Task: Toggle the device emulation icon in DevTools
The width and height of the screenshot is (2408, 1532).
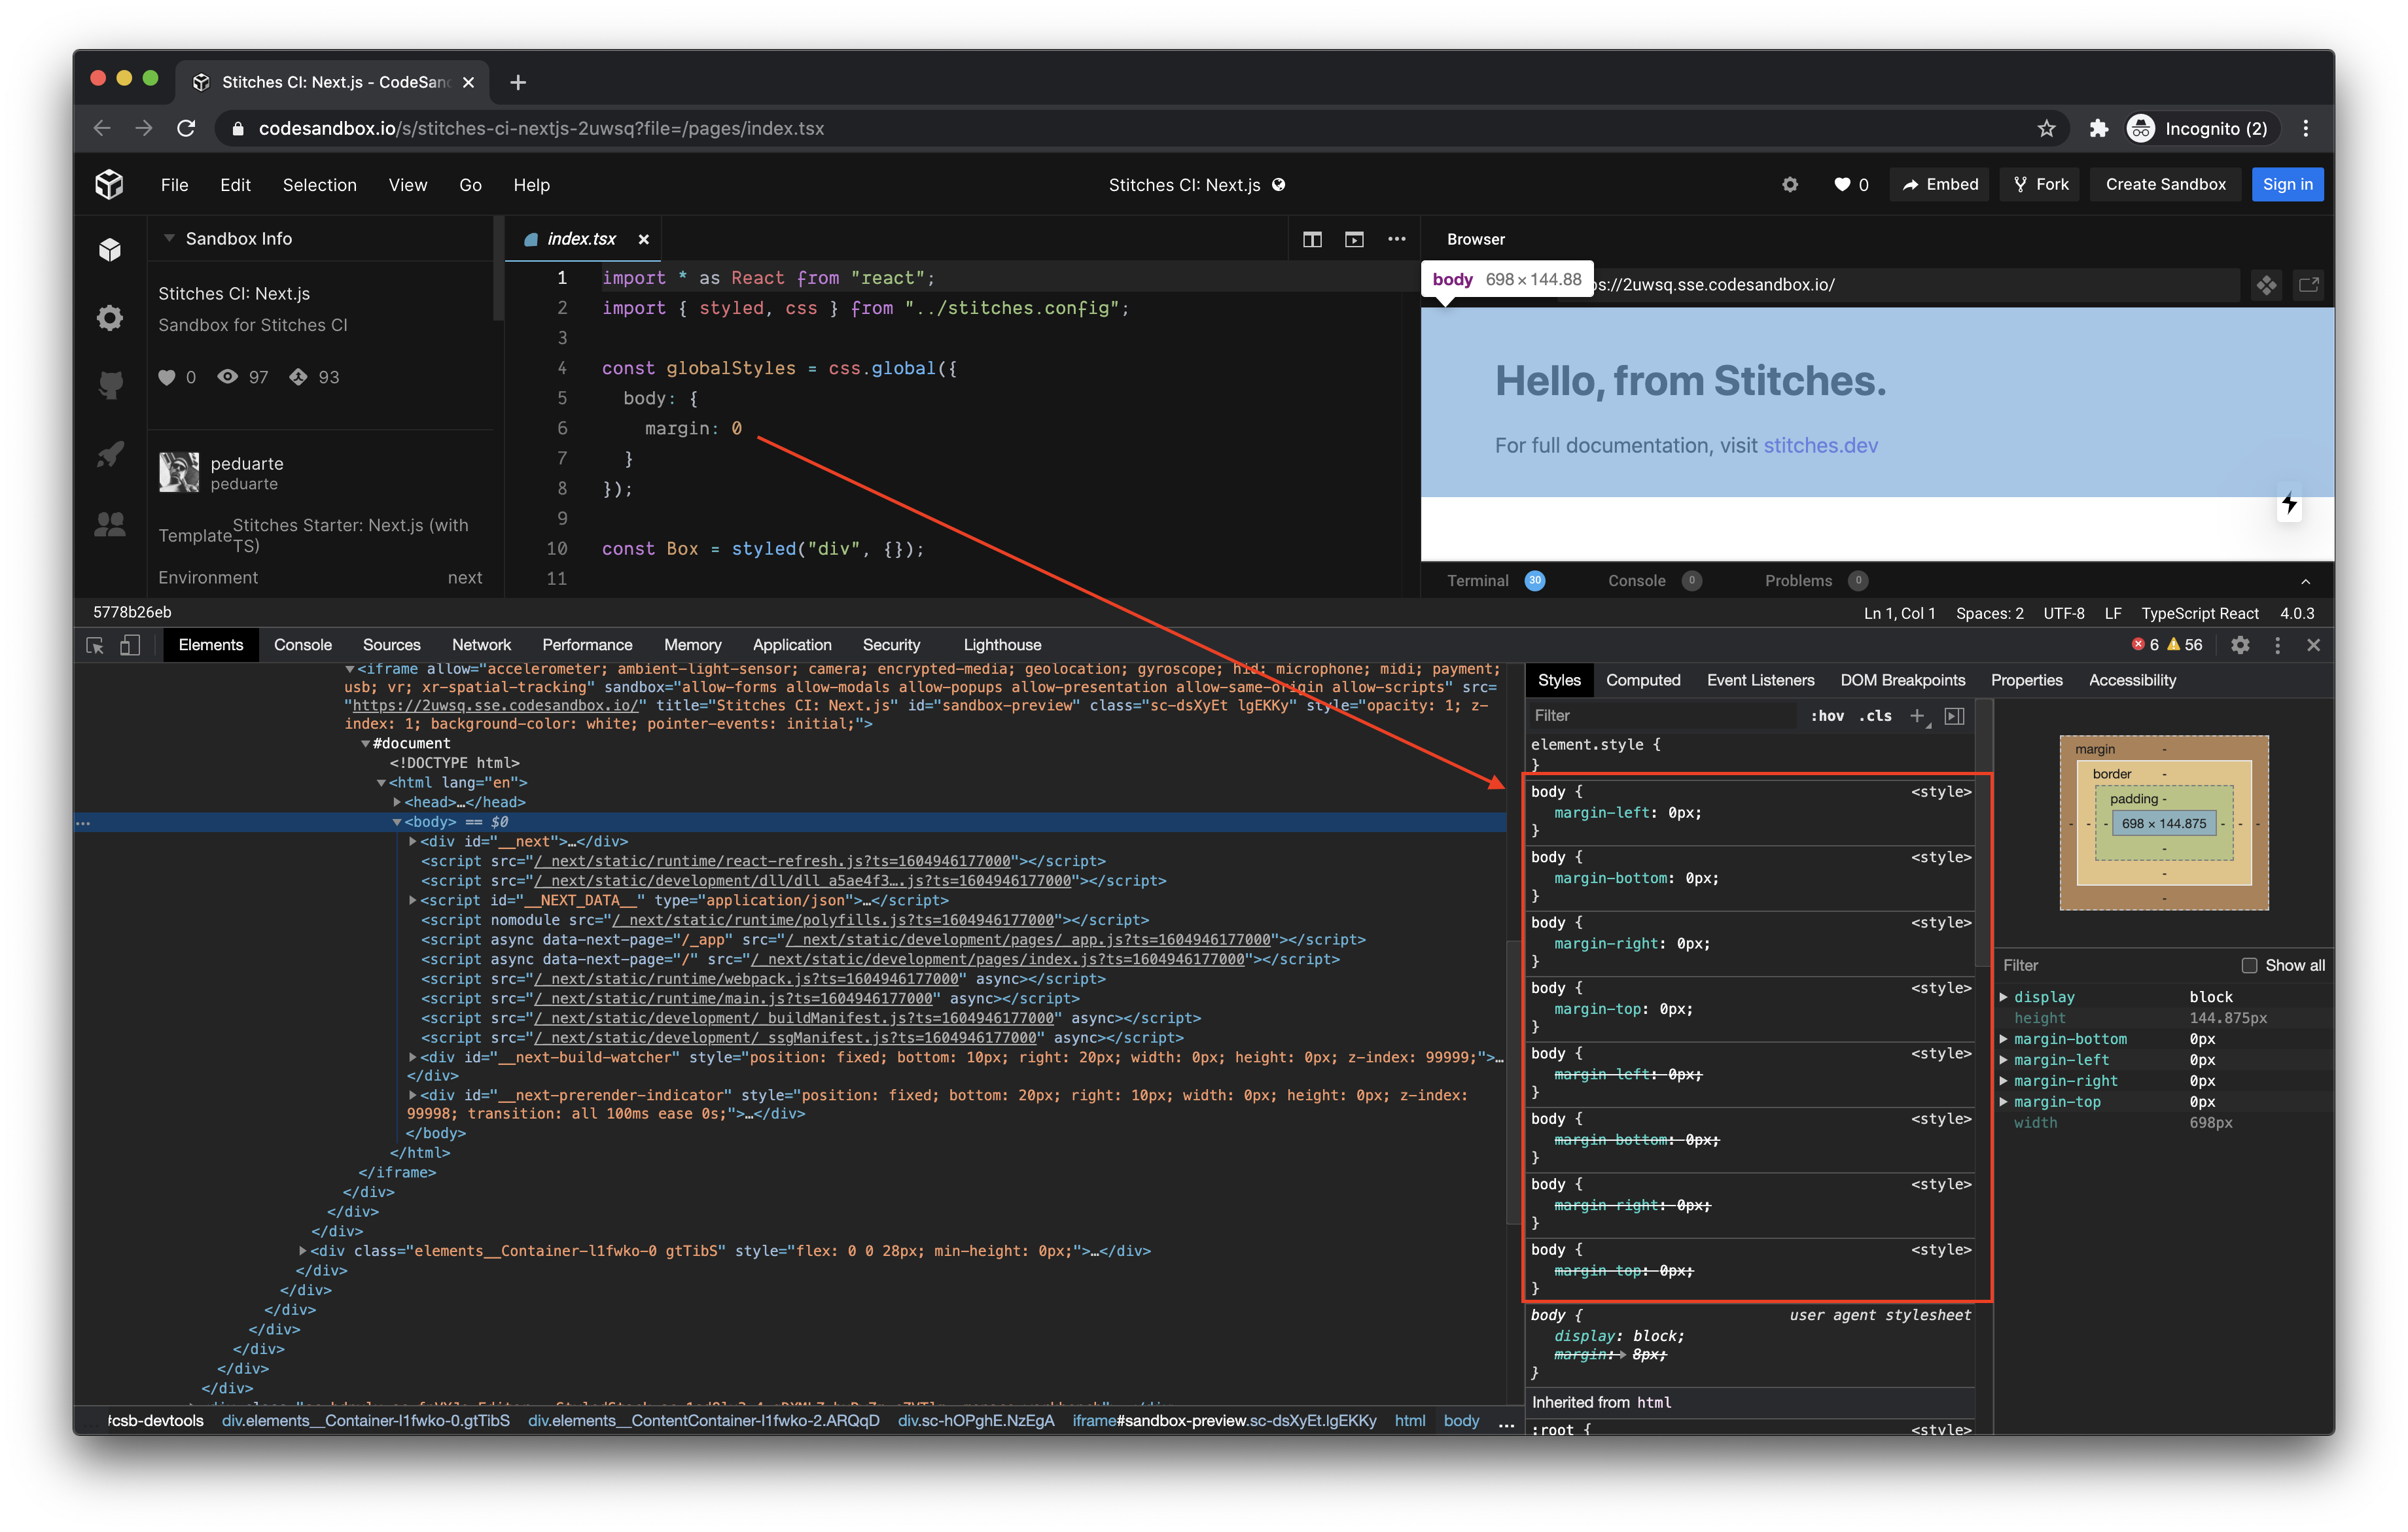Action: click(130, 645)
